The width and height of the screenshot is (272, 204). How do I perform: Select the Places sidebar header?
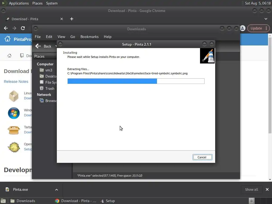coord(45,56)
